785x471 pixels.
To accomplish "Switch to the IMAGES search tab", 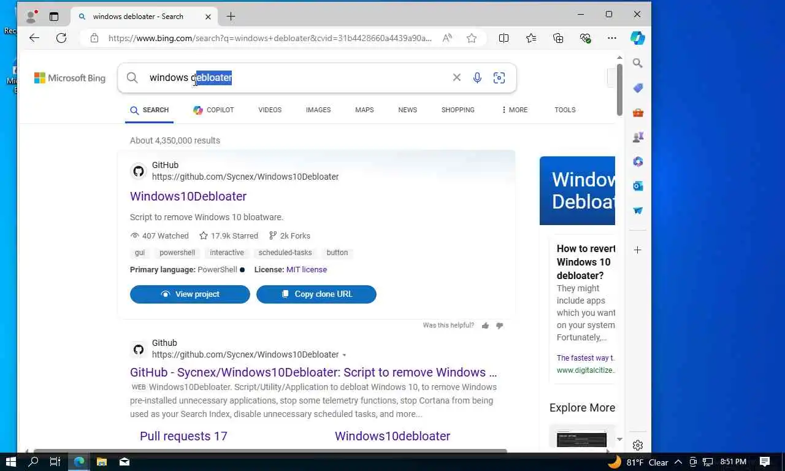I will coord(318,110).
